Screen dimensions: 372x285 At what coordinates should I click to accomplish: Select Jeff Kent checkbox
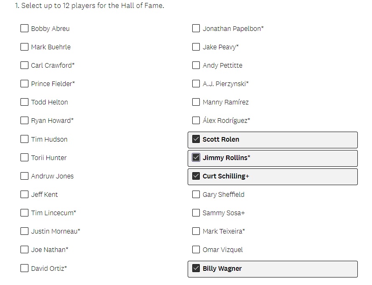point(25,194)
